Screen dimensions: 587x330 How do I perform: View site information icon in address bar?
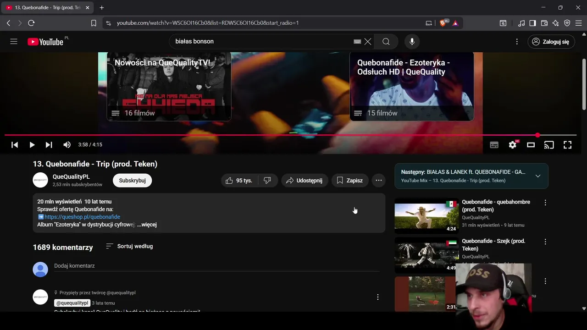[108, 23]
